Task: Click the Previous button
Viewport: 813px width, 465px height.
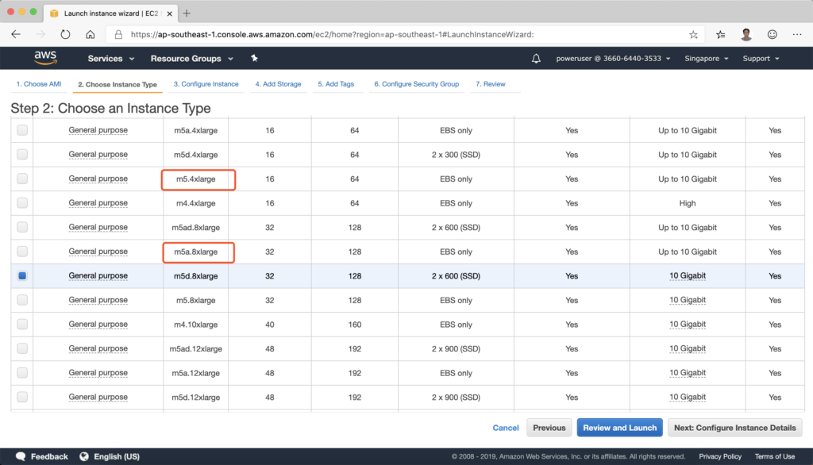Action: [x=549, y=428]
